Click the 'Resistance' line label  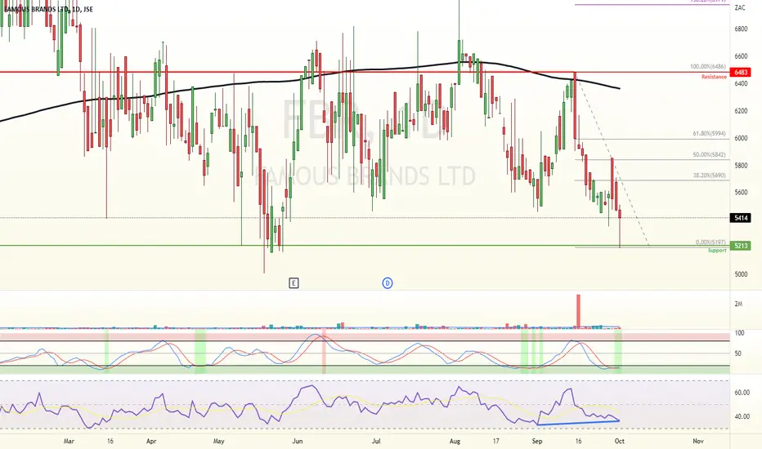click(714, 78)
